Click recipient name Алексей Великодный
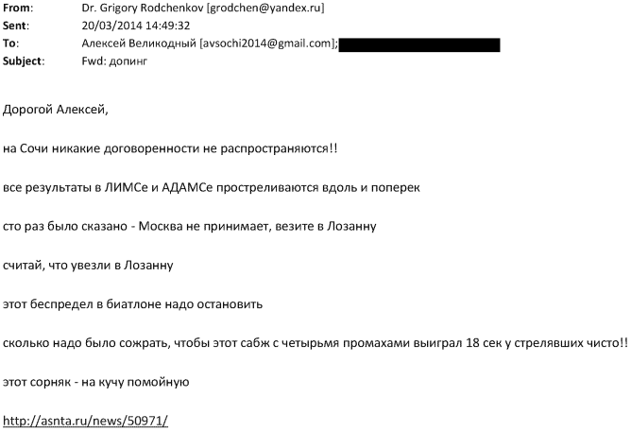This screenshot has height=432, width=631. click(x=139, y=43)
